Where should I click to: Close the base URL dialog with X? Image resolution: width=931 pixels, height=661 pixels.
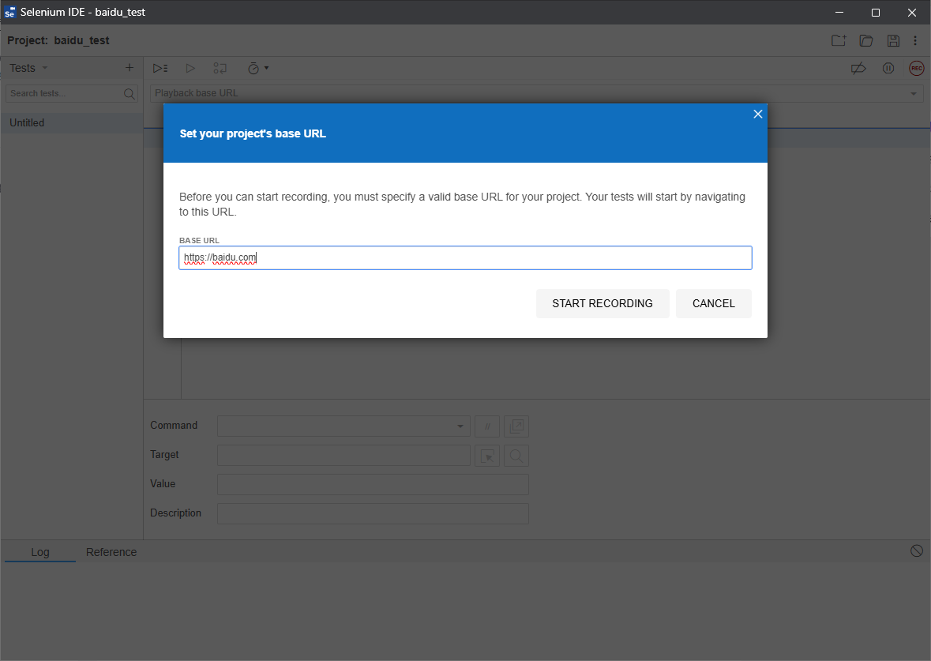757,114
